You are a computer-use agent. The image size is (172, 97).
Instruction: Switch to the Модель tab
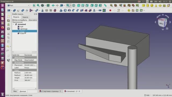[16, 17]
